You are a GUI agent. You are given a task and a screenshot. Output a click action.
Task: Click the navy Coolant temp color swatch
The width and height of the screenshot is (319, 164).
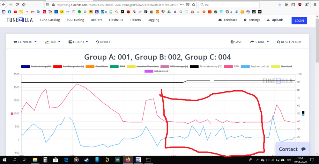26,66
